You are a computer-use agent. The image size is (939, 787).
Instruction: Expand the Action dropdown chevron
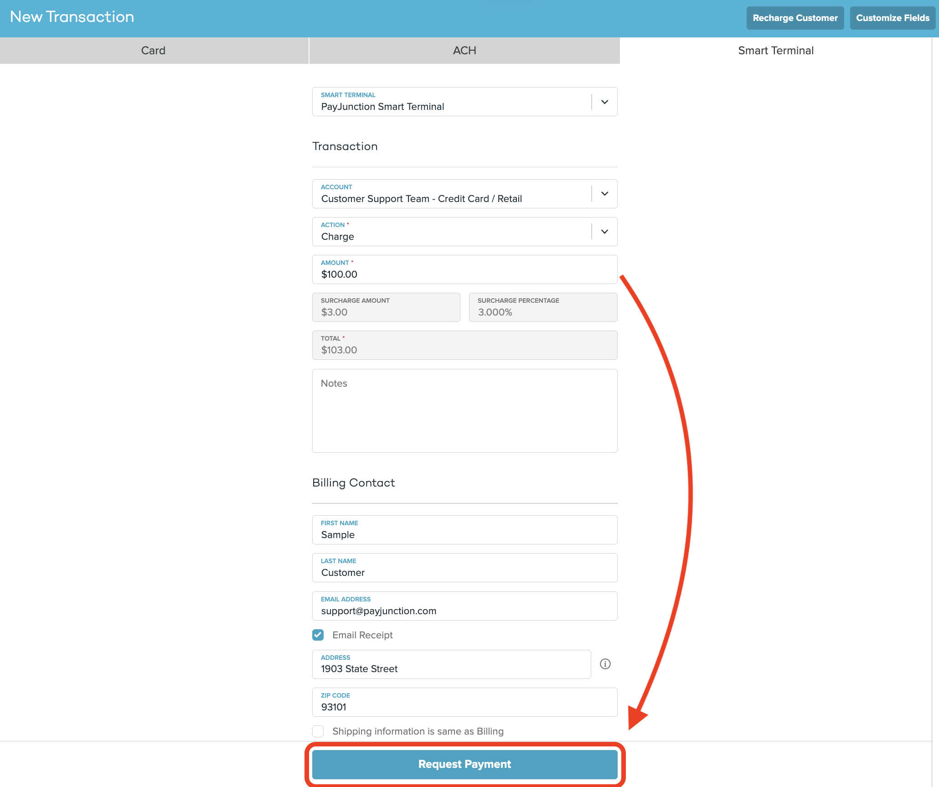coord(604,232)
